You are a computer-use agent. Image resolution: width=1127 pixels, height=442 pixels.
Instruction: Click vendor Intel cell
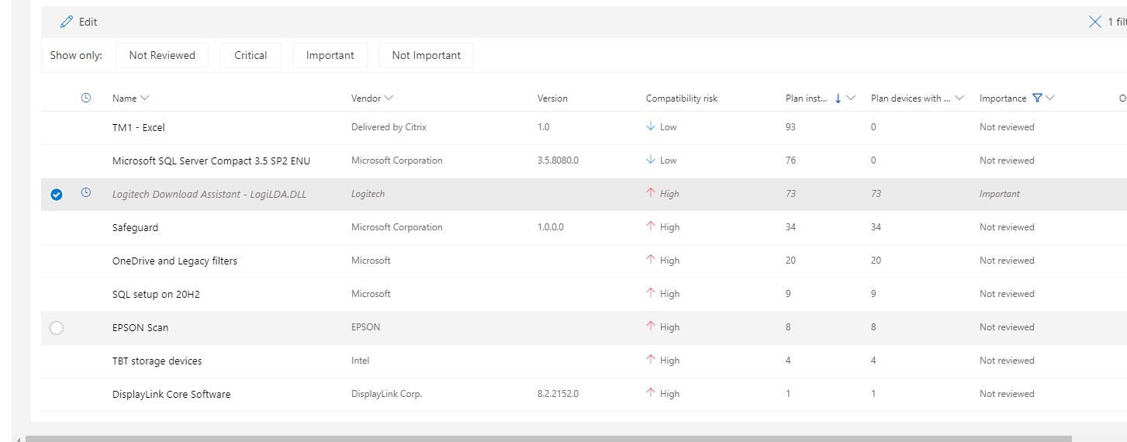[360, 361]
